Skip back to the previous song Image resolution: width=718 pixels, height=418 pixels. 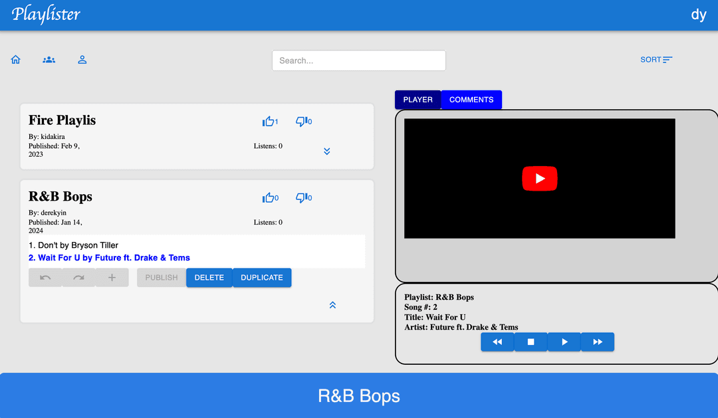(x=497, y=342)
